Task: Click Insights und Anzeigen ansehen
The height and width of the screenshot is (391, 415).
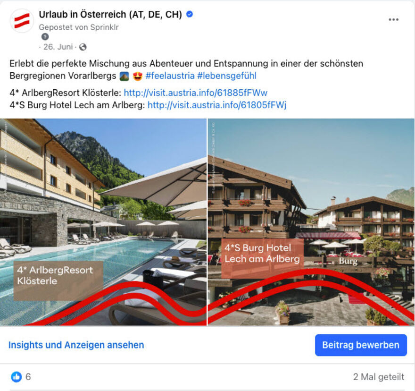Action: [x=76, y=345]
